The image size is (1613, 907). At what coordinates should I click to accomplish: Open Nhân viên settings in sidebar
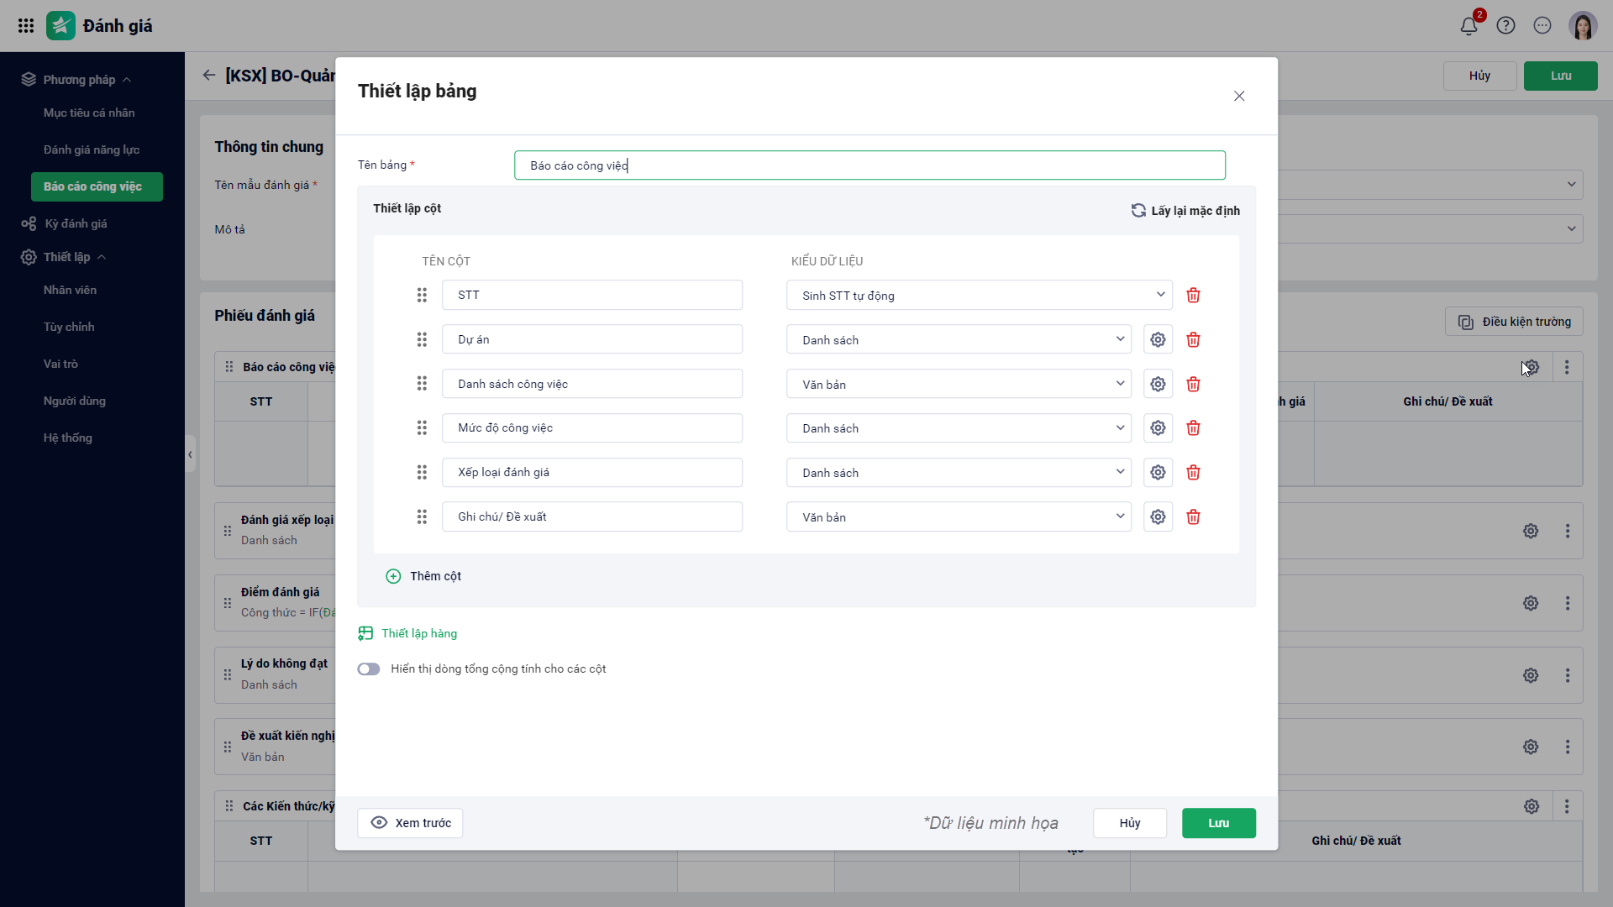point(70,290)
